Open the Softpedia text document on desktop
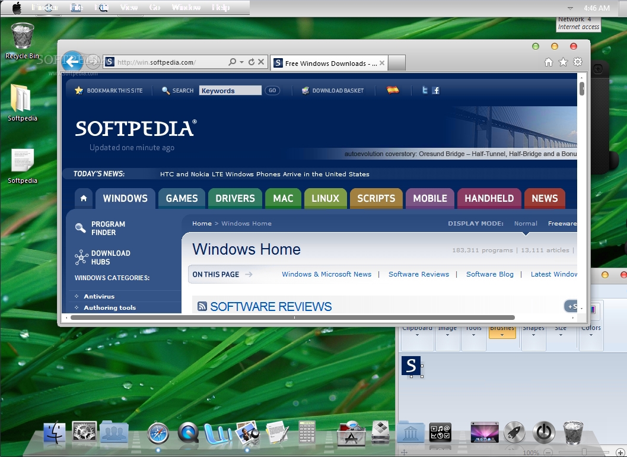The height and width of the screenshot is (457, 627). point(23,166)
